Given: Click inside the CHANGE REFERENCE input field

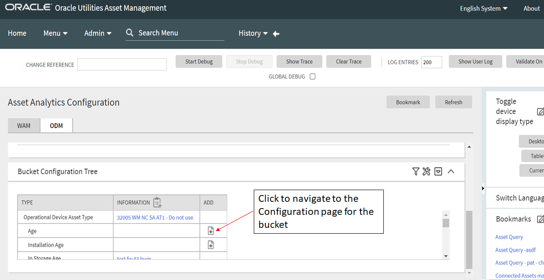Looking at the screenshot, I should (x=121, y=64).
